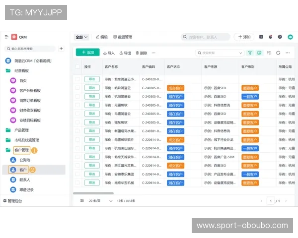
Task: Click the 客户名称 column header
Action: 111,66
